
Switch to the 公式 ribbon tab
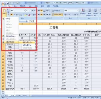click(x=30, y=6)
